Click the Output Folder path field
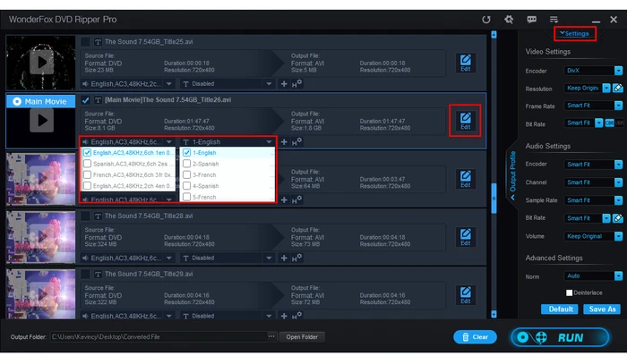This screenshot has height=364, width=627. [159, 337]
